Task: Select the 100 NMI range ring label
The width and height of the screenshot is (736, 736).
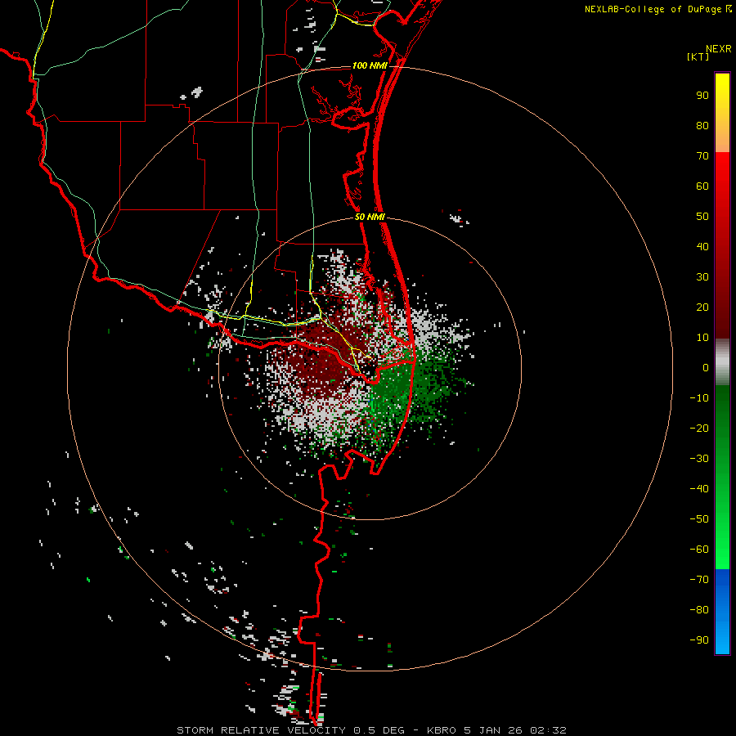Action: coord(370,65)
